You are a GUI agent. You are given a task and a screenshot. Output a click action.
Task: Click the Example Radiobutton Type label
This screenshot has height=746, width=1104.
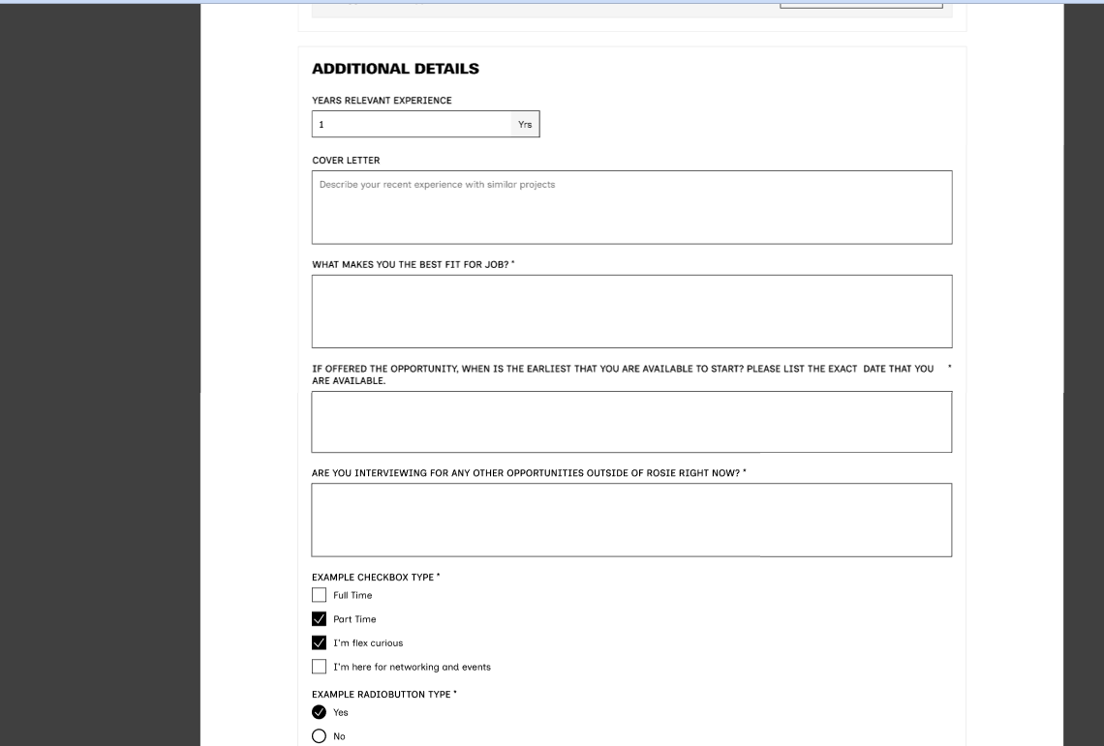(x=382, y=694)
